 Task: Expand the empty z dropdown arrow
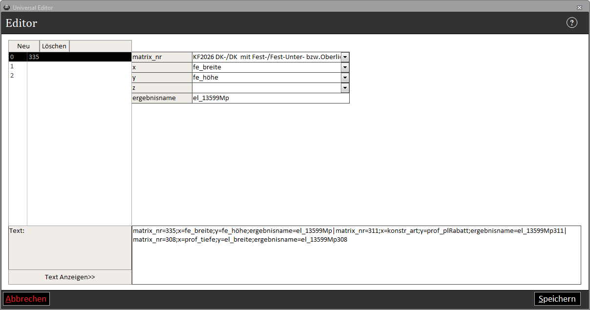(x=345, y=88)
